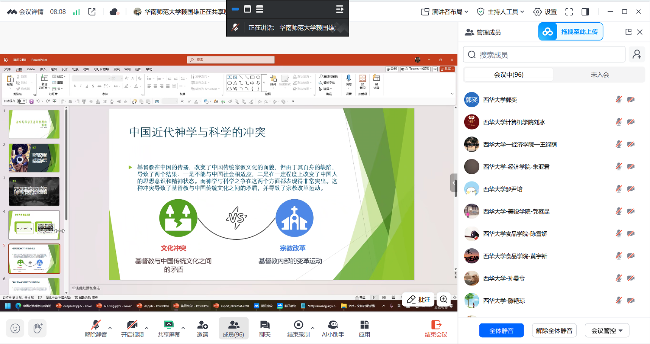The height and width of the screenshot is (344, 650).
Task: Open the 会议管控 dropdown
Action: click(x=607, y=331)
